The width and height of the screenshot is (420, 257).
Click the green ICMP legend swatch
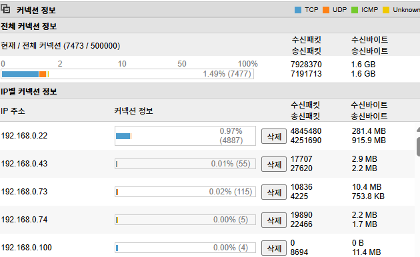(x=355, y=10)
